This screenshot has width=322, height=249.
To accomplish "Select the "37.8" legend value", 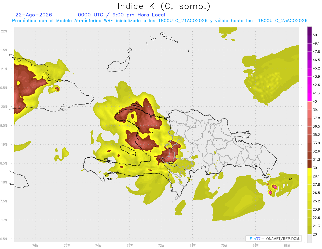I will click(x=317, y=118).
